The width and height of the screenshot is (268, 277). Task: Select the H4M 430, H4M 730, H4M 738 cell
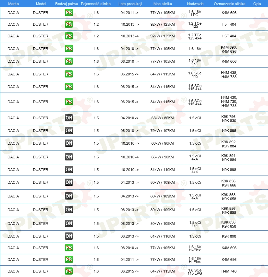click(229, 101)
